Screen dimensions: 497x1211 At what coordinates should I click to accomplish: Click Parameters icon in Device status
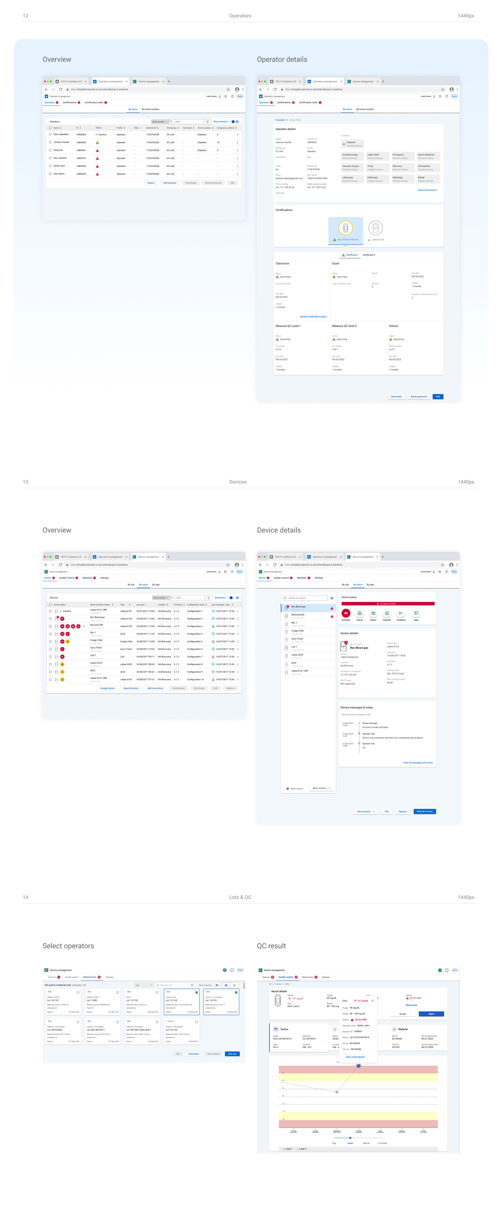point(400,613)
